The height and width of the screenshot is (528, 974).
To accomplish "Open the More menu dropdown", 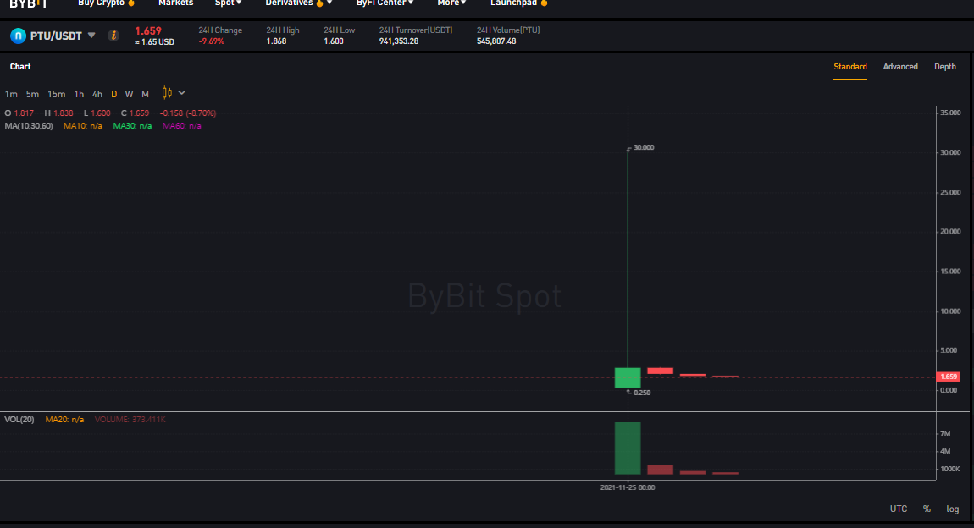I will [451, 3].
